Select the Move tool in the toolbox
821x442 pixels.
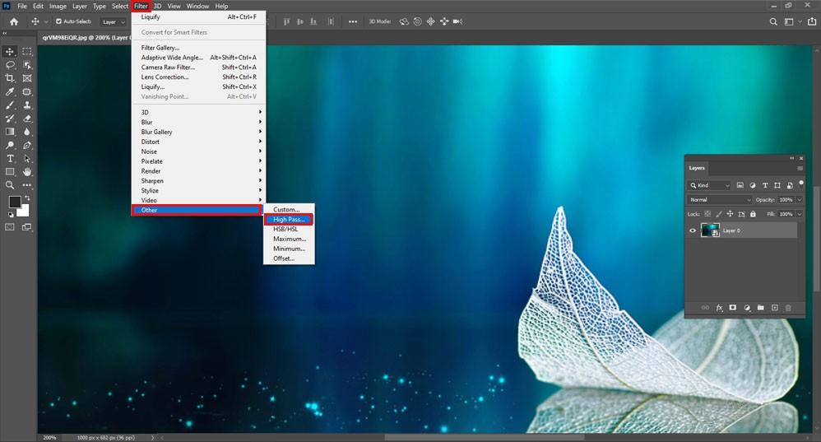[10, 51]
